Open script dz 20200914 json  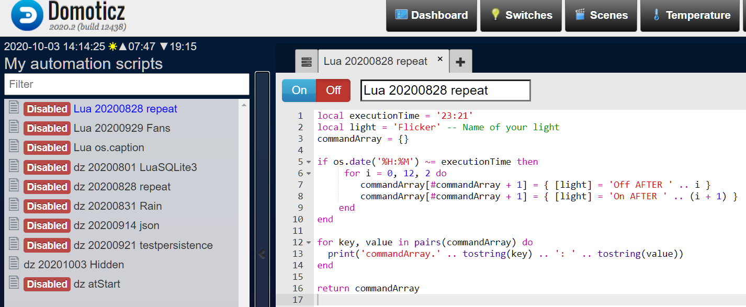click(117, 225)
